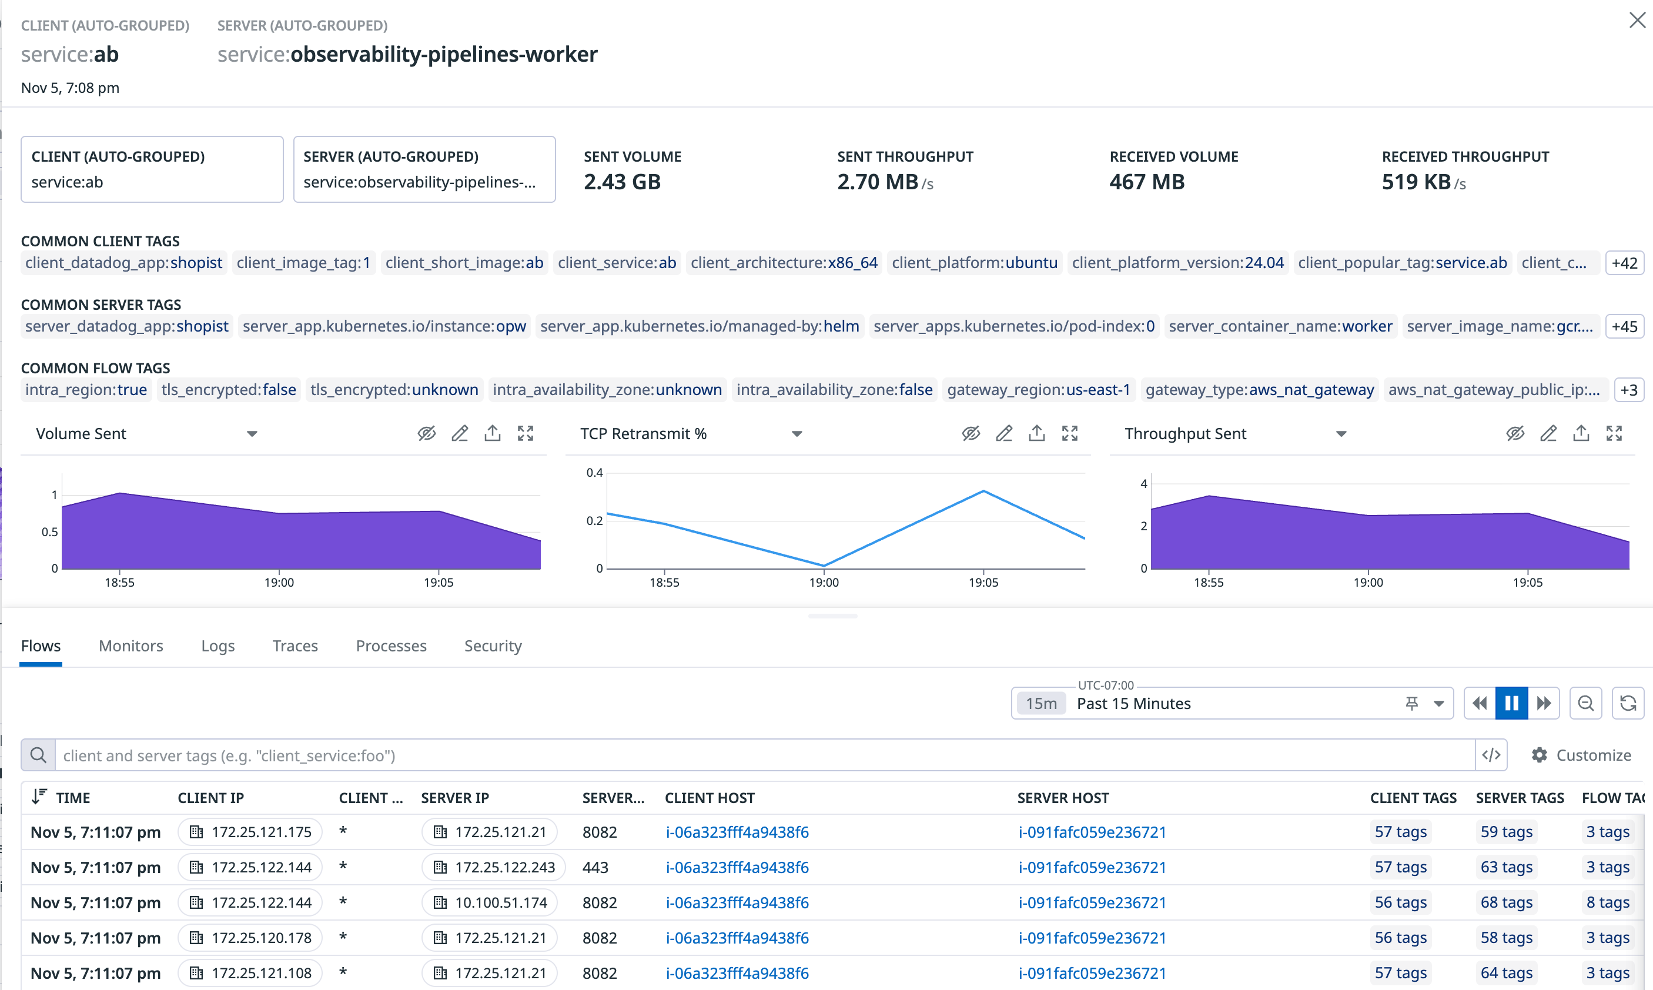1653x990 pixels.
Task: Open the code query editor beside search bar
Action: pos(1493,754)
